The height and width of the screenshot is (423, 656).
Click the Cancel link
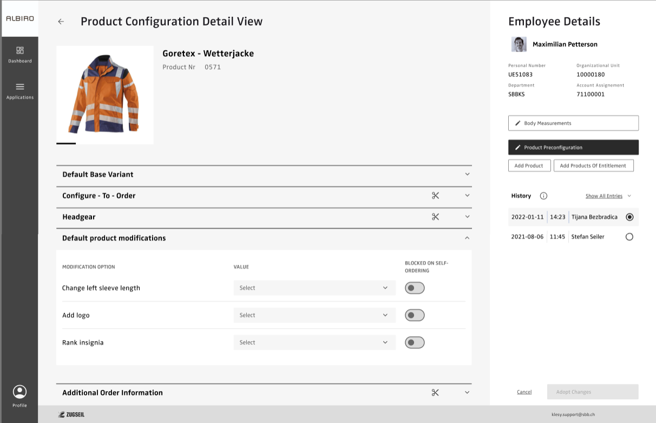(x=524, y=392)
